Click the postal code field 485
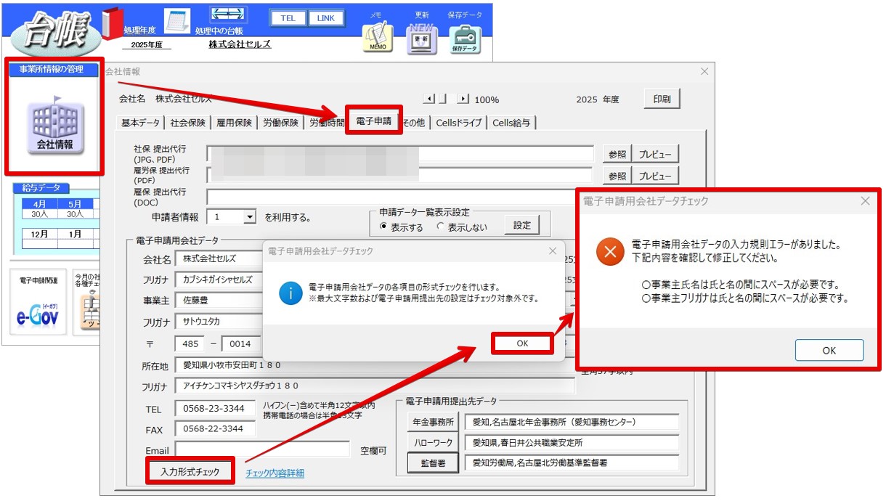The image size is (886, 501). (x=190, y=343)
